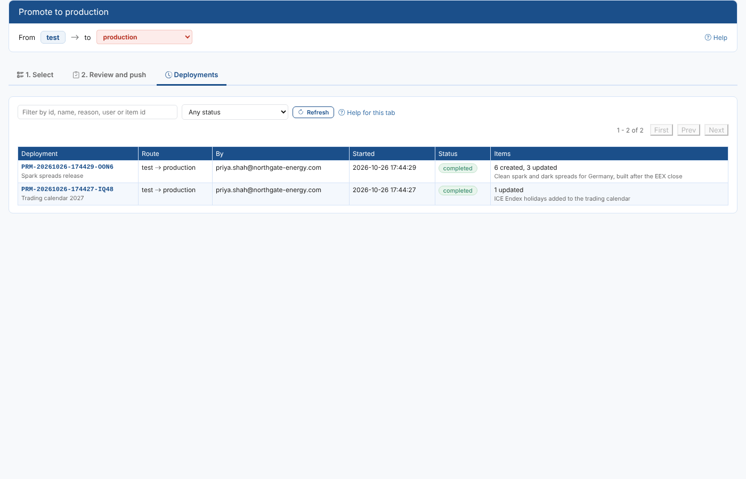Open the production target environment dropdown
This screenshot has height=479, width=746.
coord(144,37)
